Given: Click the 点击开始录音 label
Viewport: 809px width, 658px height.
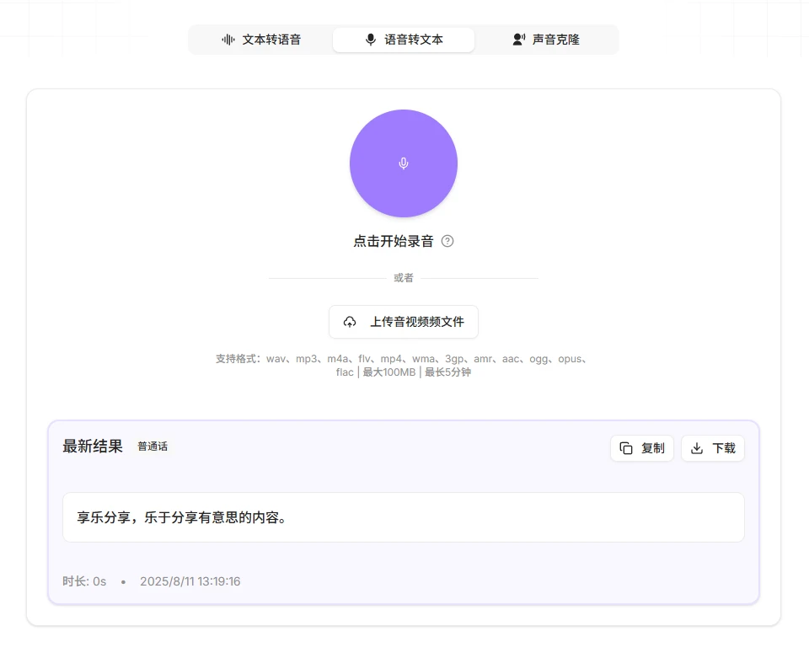Looking at the screenshot, I should coord(393,242).
